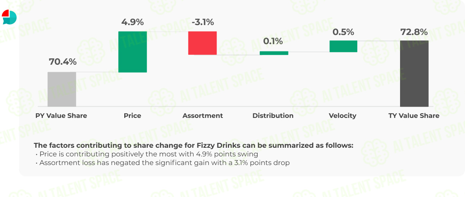
Task: Click the 0.5% data label
Action: [343, 32]
